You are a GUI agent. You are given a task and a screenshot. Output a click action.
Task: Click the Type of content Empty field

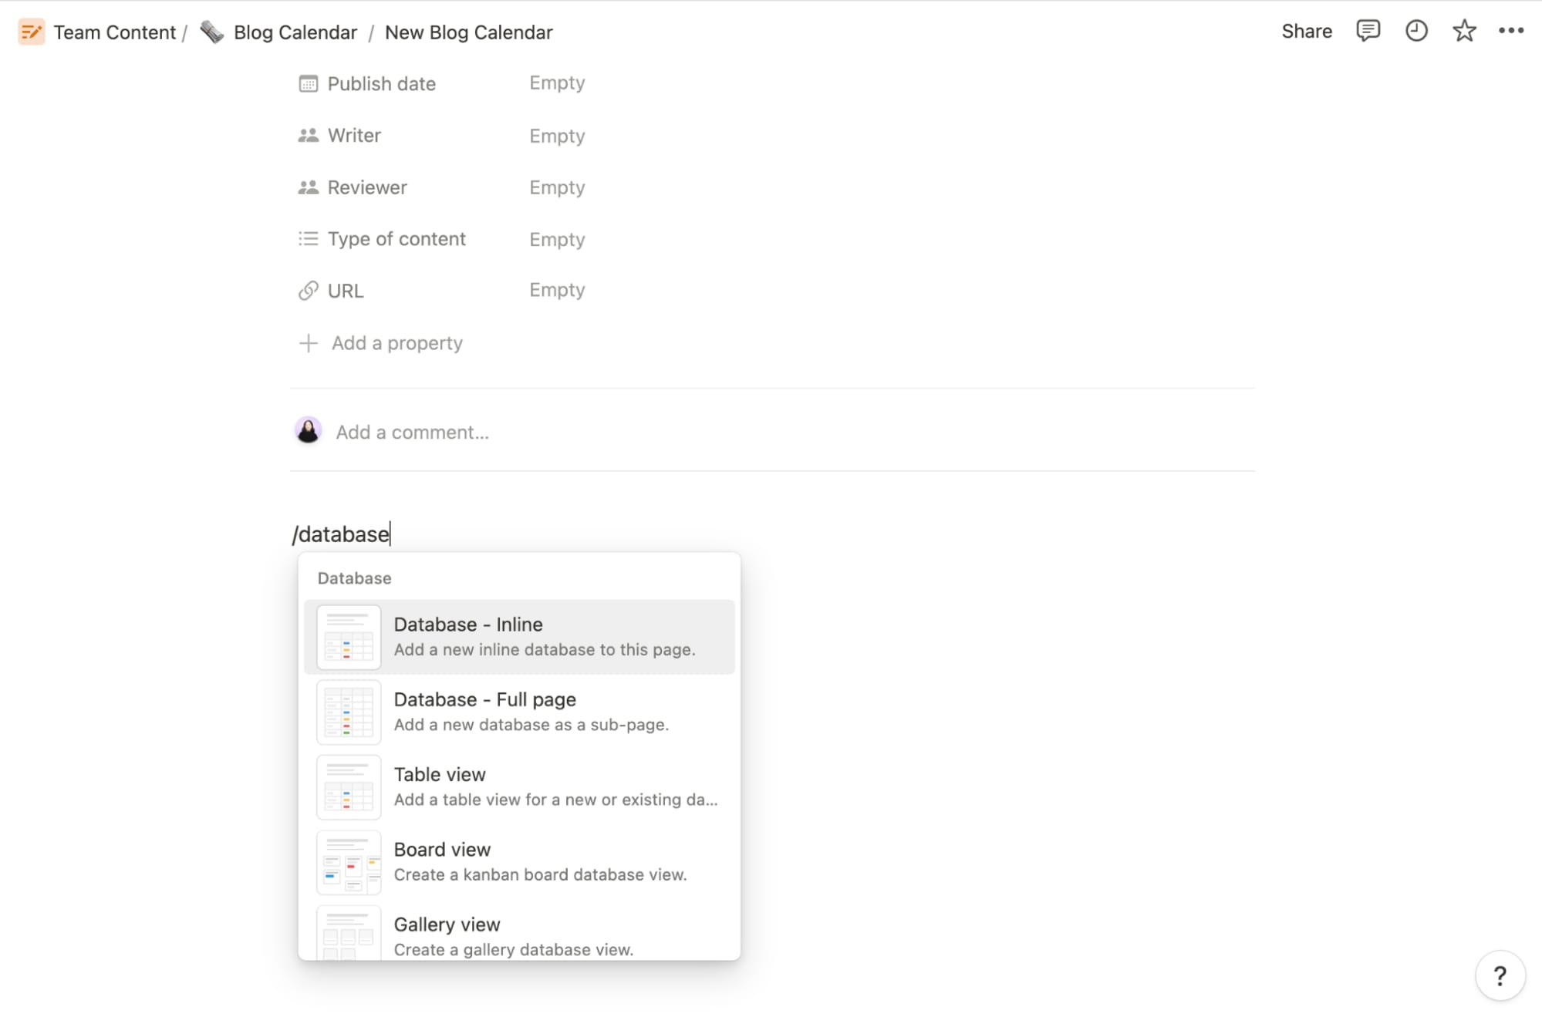(555, 238)
